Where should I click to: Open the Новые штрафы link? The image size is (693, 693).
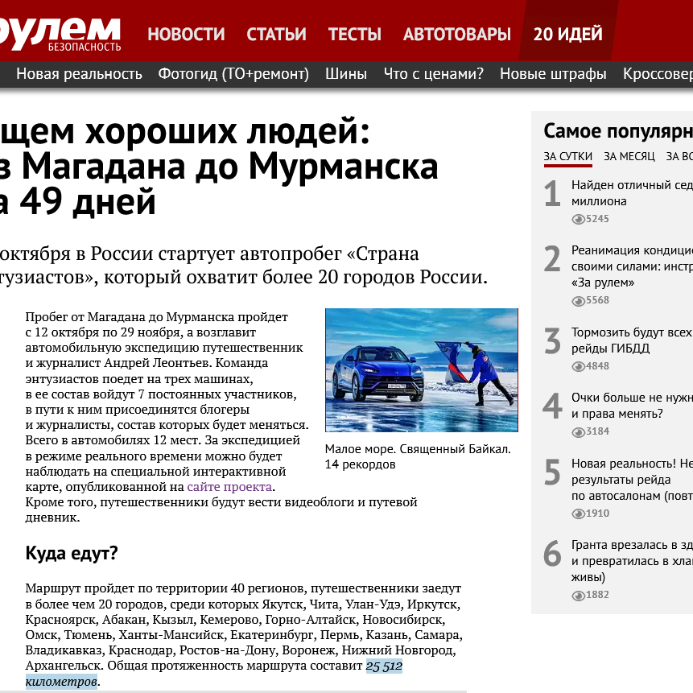(x=553, y=74)
